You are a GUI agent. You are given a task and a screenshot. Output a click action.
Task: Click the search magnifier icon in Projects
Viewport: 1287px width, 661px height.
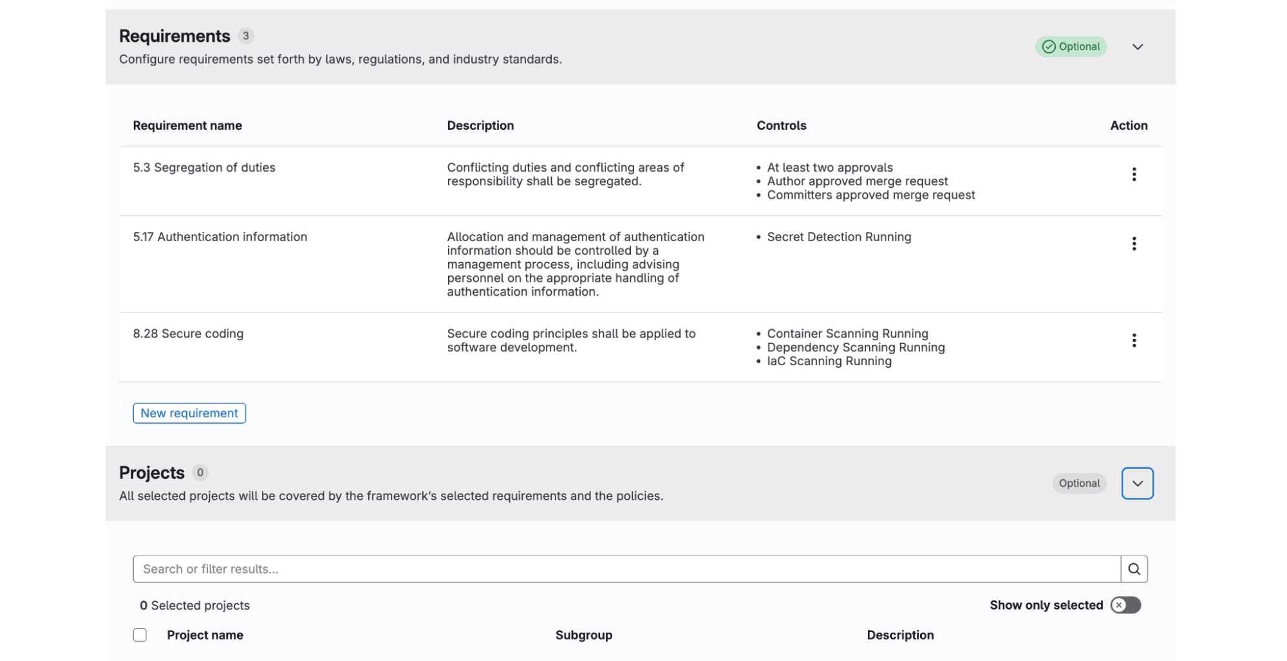coord(1134,568)
